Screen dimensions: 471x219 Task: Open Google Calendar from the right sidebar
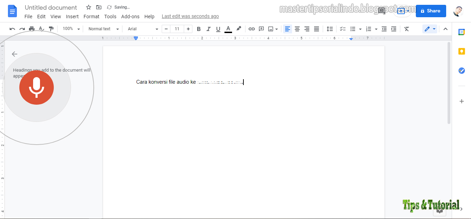click(x=461, y=32)
